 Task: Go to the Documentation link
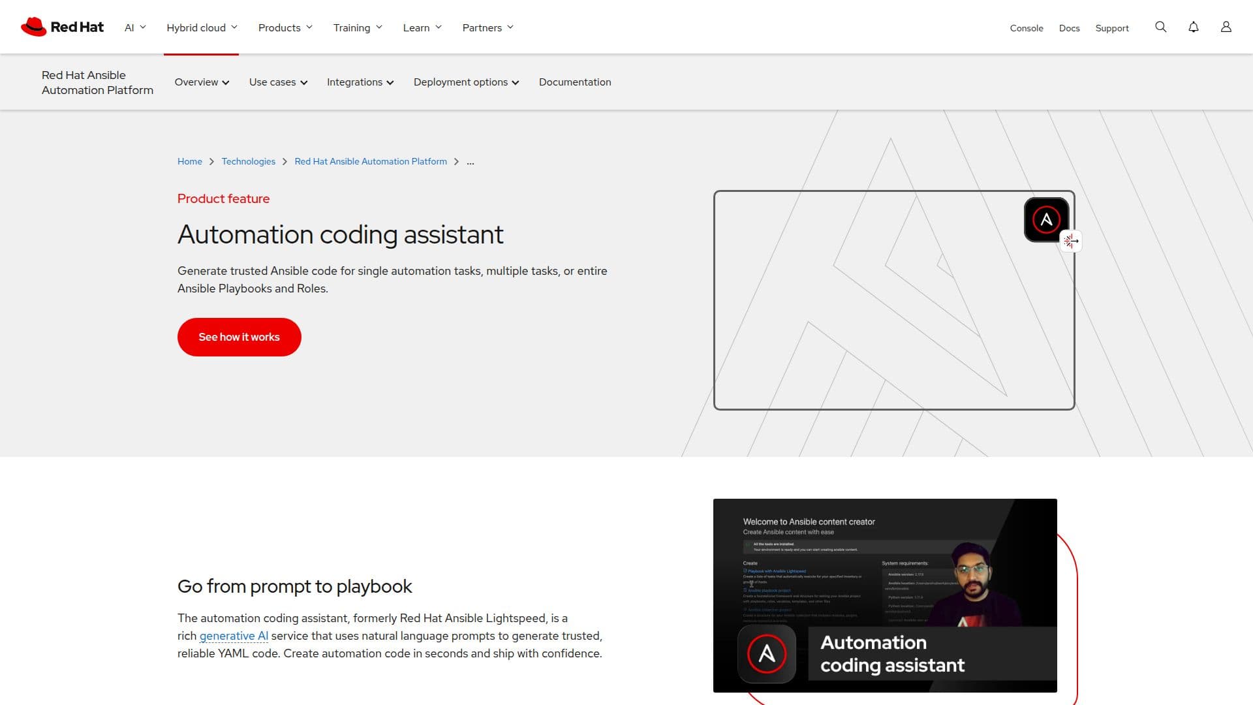[x=575, y=82]
